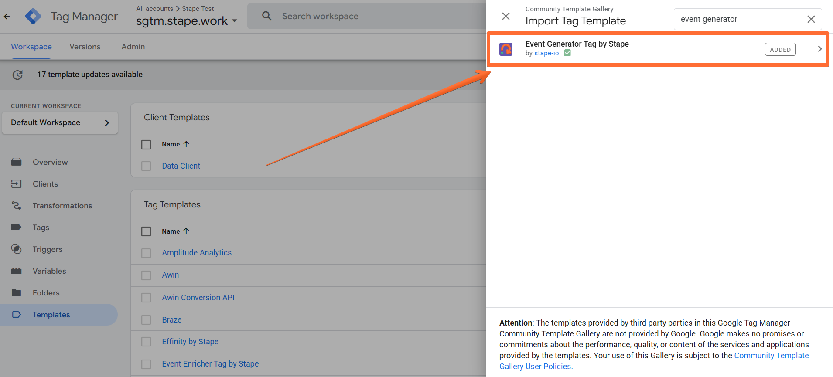Click the search magnifier icon

pos(267,16)
